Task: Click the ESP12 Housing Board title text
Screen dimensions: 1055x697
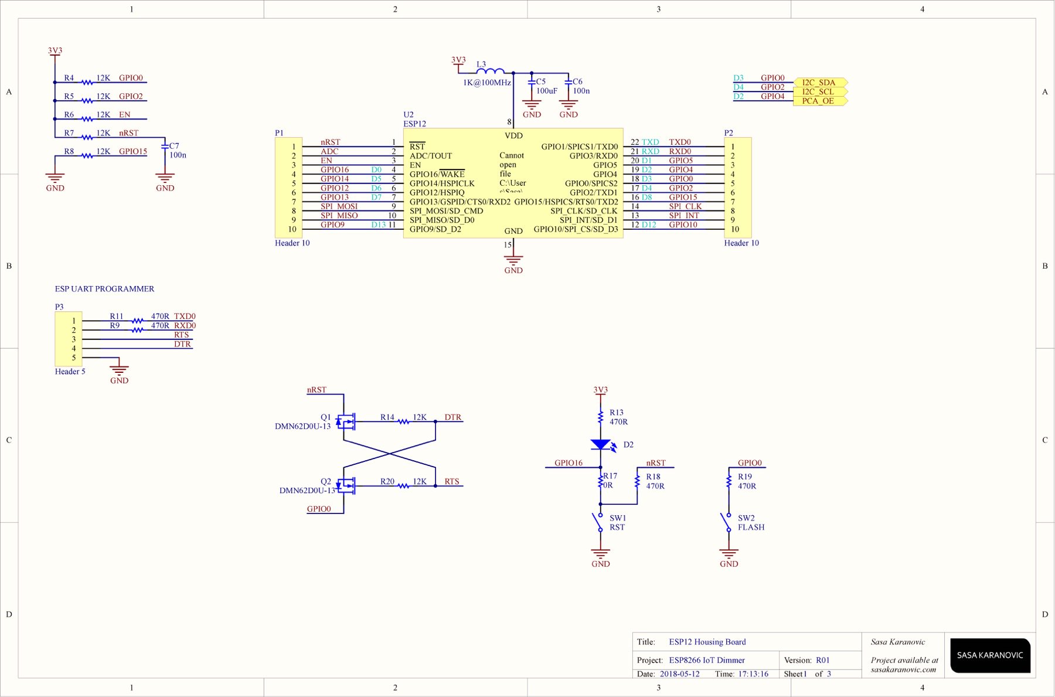Action: tap(707, 641)
